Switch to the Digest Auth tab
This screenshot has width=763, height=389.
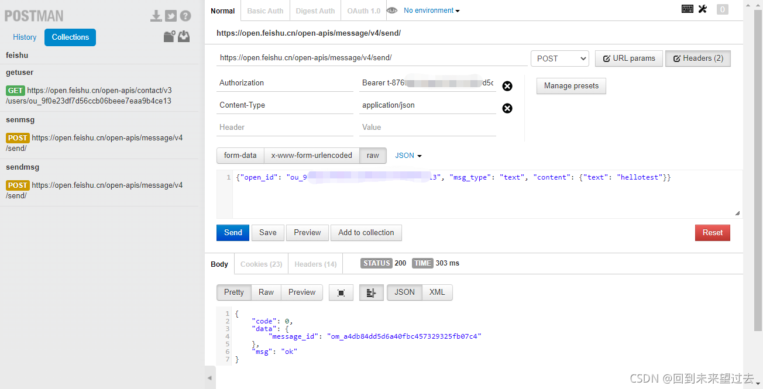coord(315,11)
